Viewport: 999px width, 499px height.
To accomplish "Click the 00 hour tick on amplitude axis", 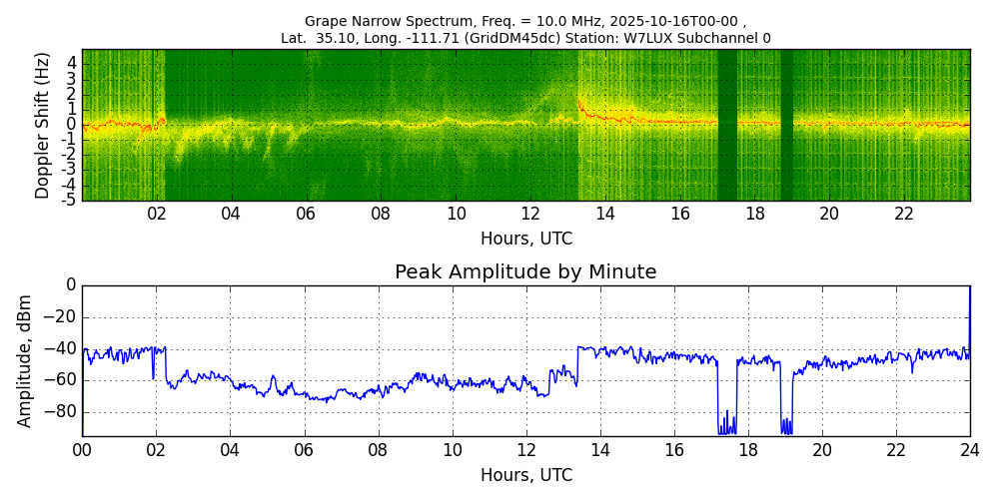I will [x=82, y=450].
